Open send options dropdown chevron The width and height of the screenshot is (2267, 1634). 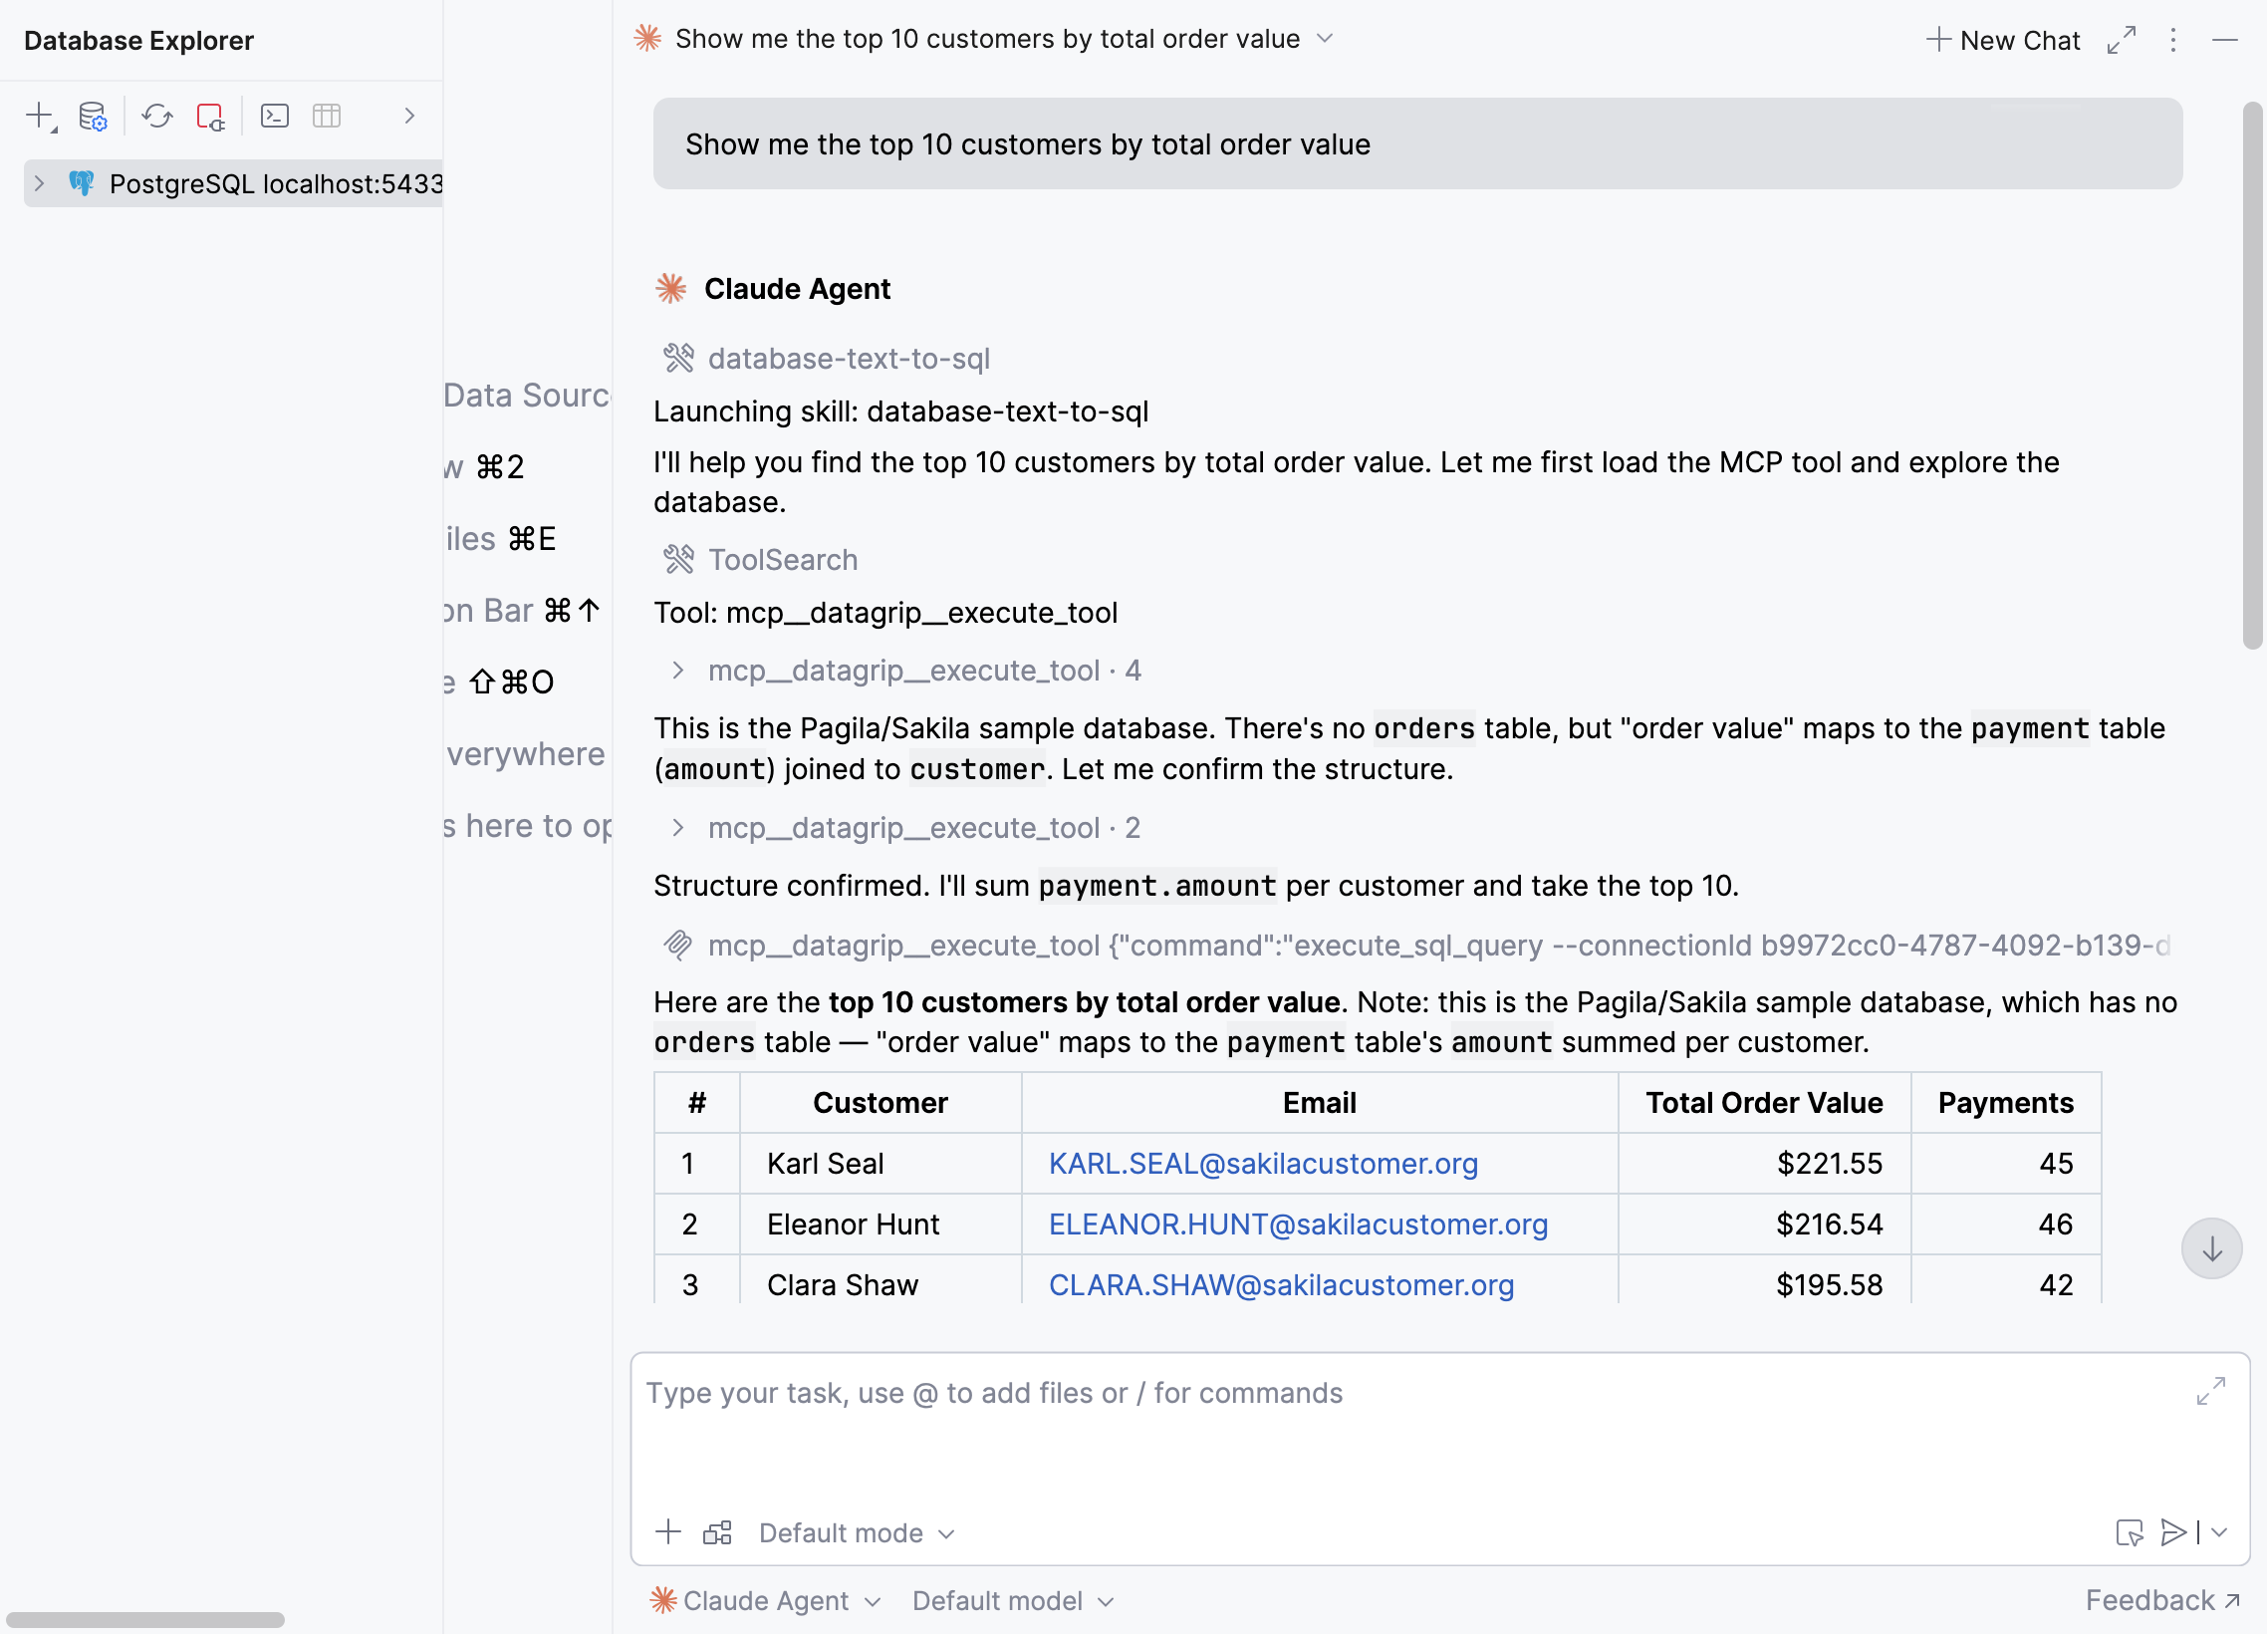coord(2219,1533)
